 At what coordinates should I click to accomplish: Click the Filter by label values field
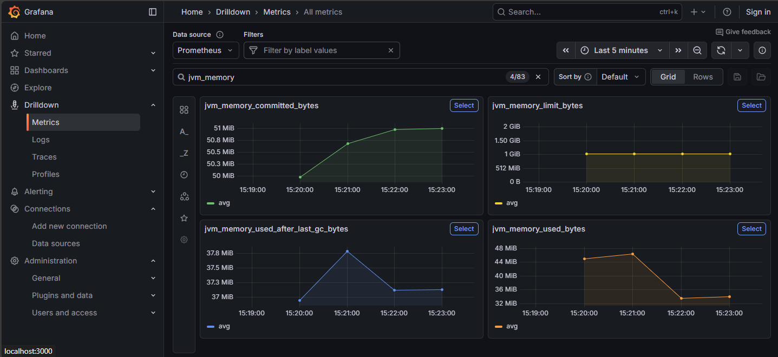322,50
